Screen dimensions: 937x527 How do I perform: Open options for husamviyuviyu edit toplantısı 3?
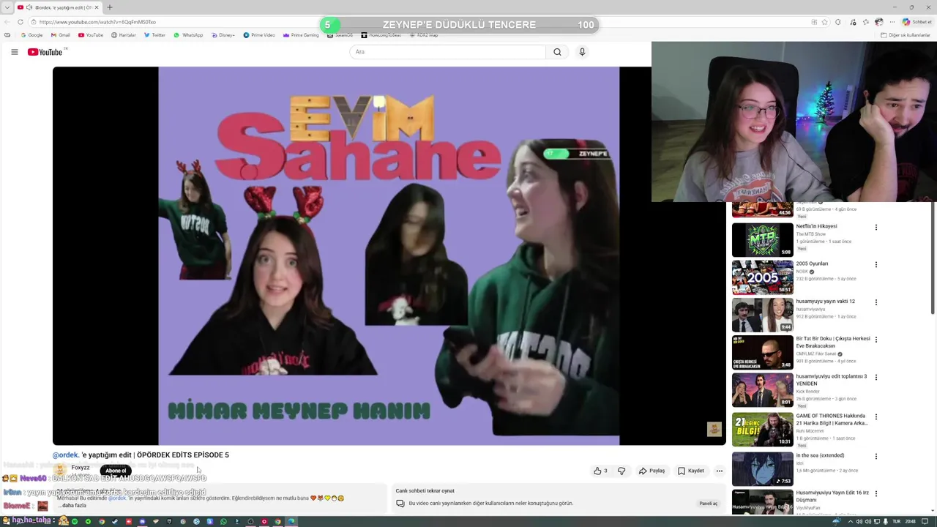tap(876, 378)
